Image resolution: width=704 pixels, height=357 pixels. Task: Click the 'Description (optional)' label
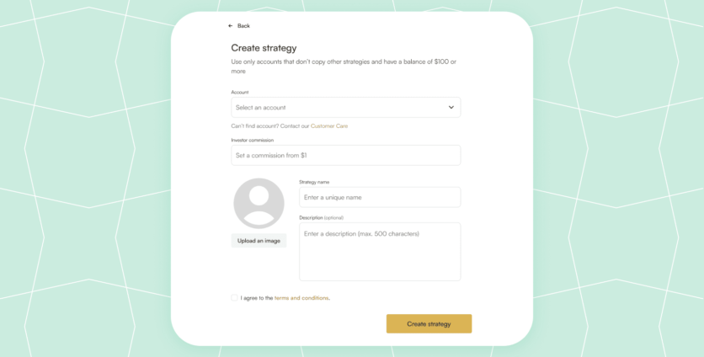coord(322,217)
